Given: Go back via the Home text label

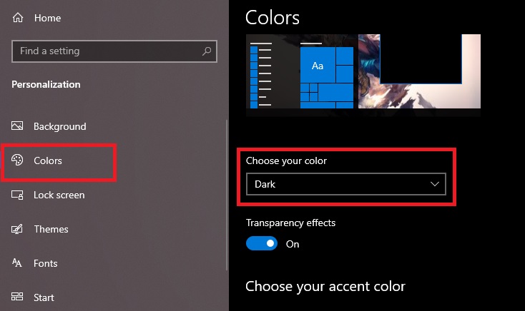Looking at the screenshot, I should point(47,18).
